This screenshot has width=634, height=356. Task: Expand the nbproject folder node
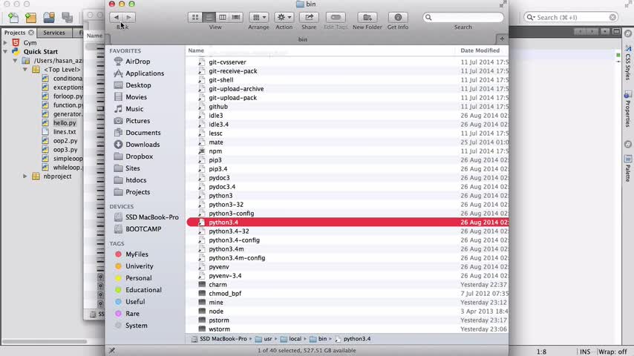coord(25,177)
